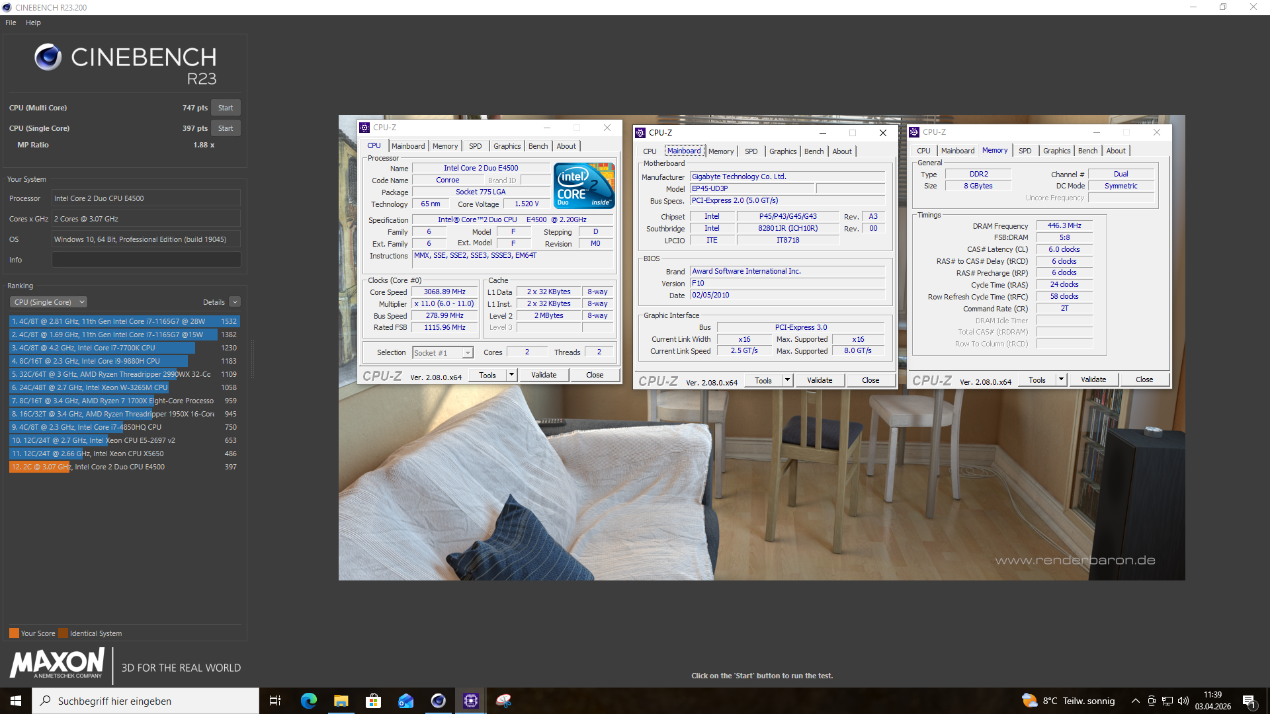Open the Tools dropdown arrow in Mainboard window

[787, 380]
